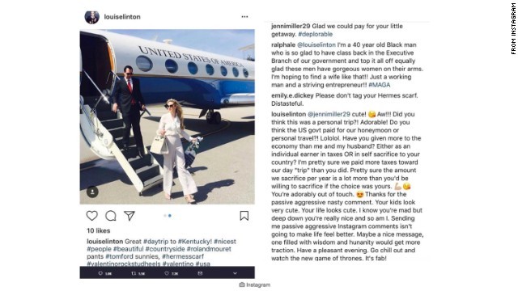Open the #deplorable hashtag link
The image size is (518, 291).
(x=315, y=34)
